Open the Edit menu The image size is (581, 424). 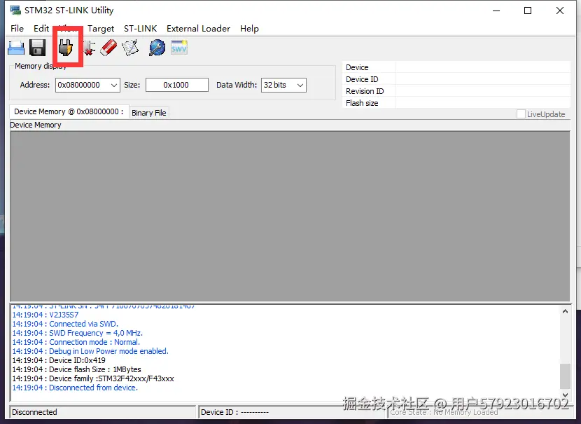coord(41,29)
